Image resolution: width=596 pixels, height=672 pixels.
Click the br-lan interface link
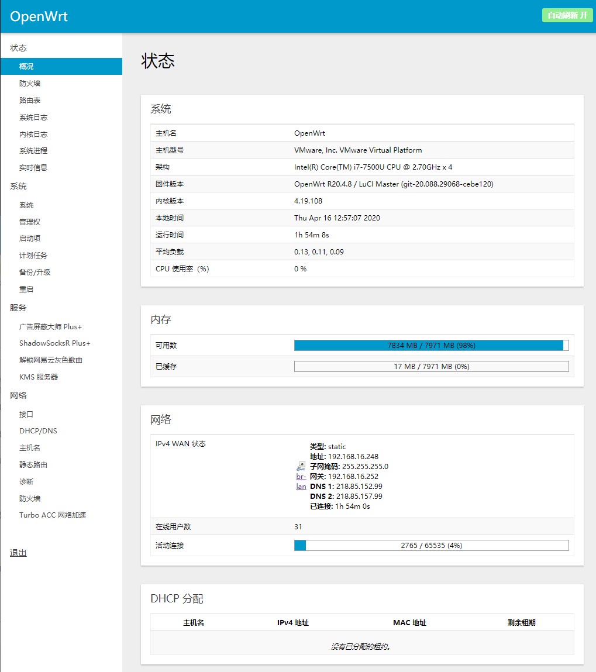pos(301,481)
